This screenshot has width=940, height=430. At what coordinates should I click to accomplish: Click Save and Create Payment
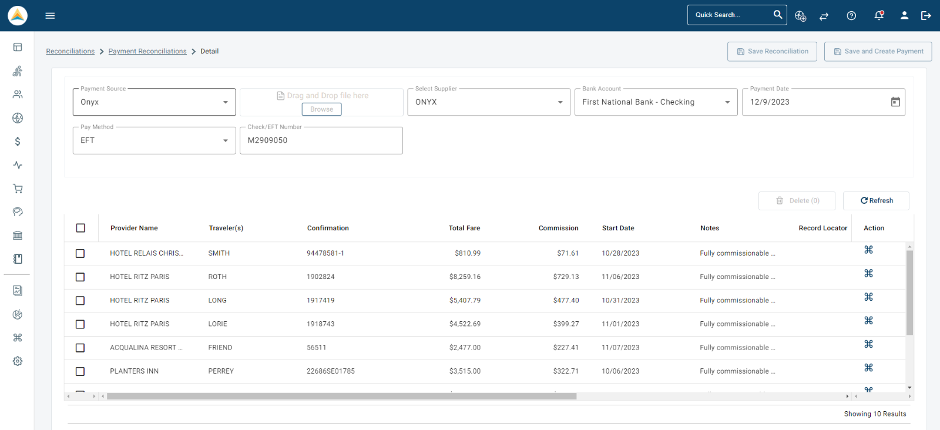(878, 51)
